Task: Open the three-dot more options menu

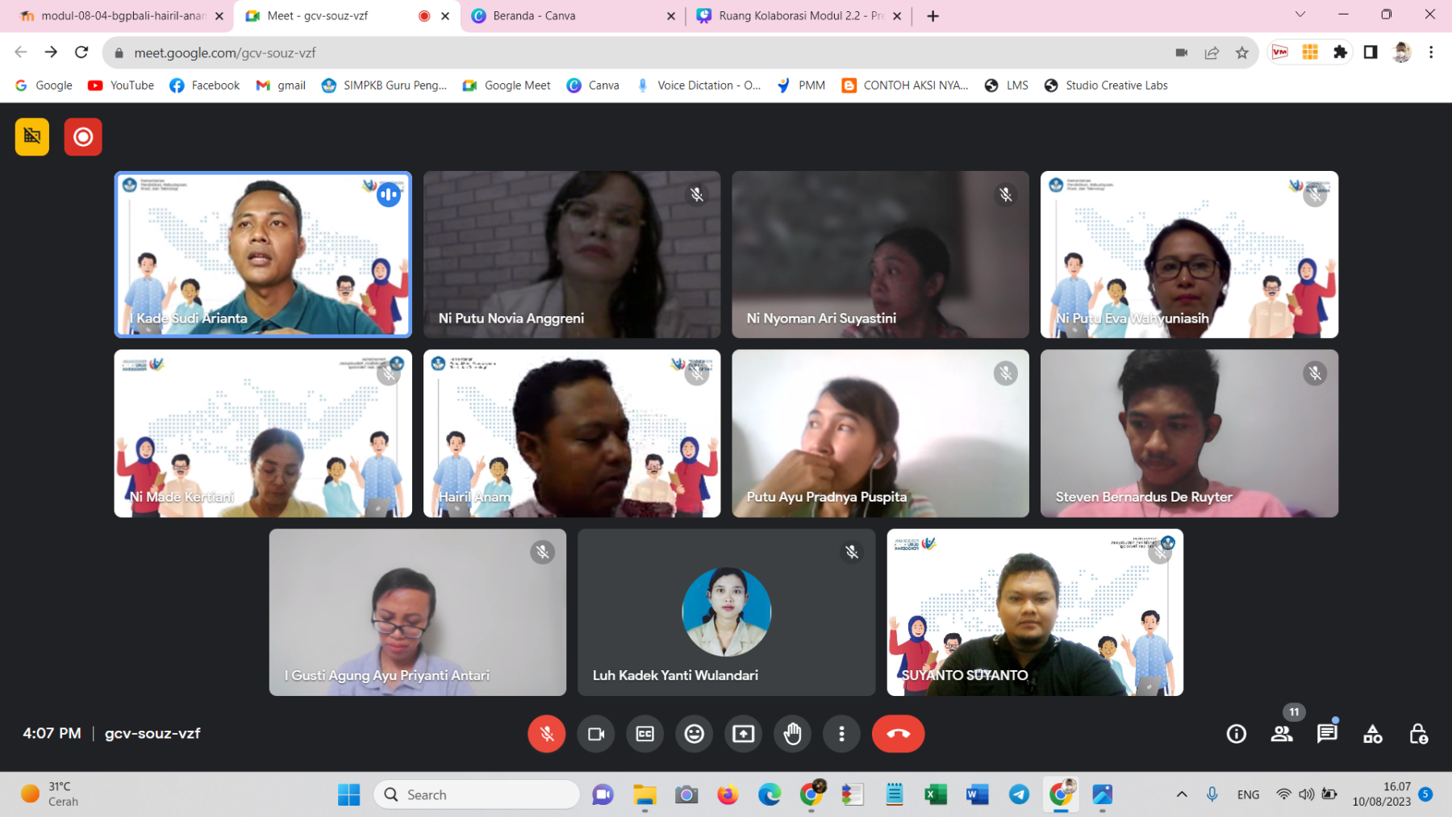Action: coord(841,733)
